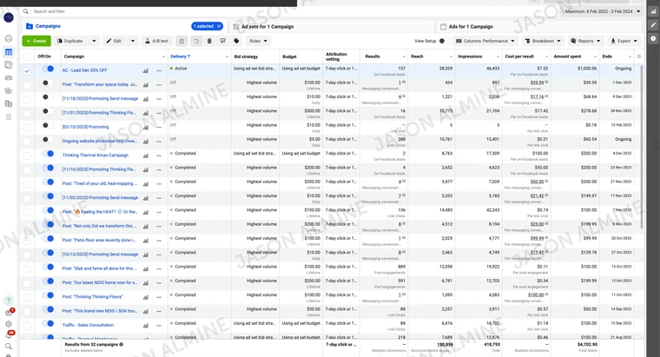
Task: Open the Audiences people icon in sidebar
Action: (9, 78)
